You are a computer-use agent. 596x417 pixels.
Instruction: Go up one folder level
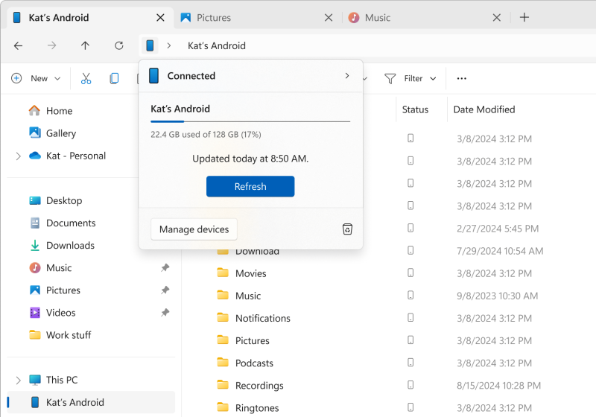tap(85, 46)
